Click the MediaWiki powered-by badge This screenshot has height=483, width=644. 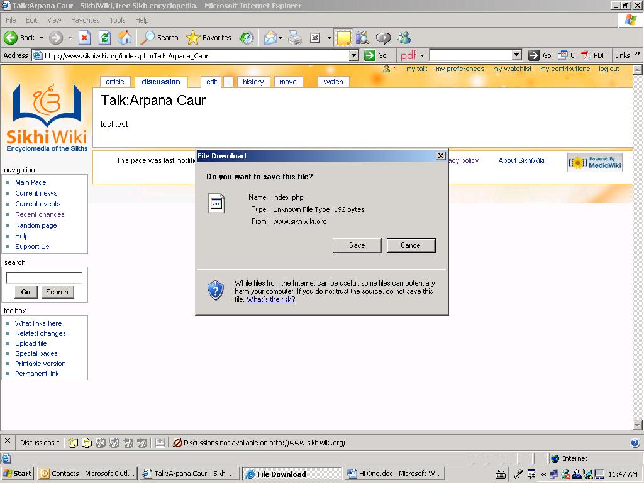pos(595,163)
